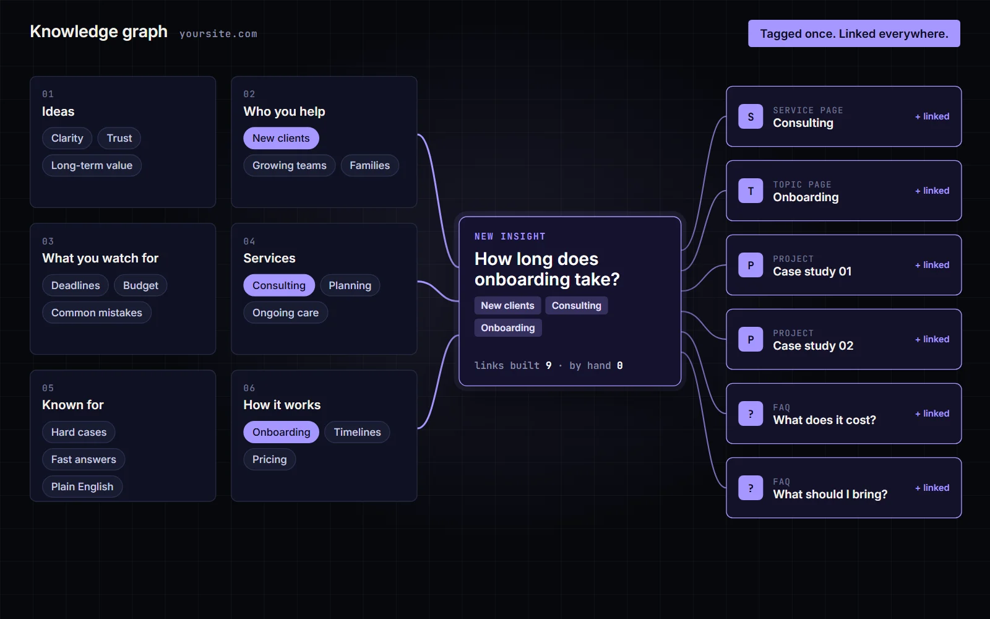990x619 pixels.
Task: Click + linked on Case study 01
Action: (x=932, y=265)
